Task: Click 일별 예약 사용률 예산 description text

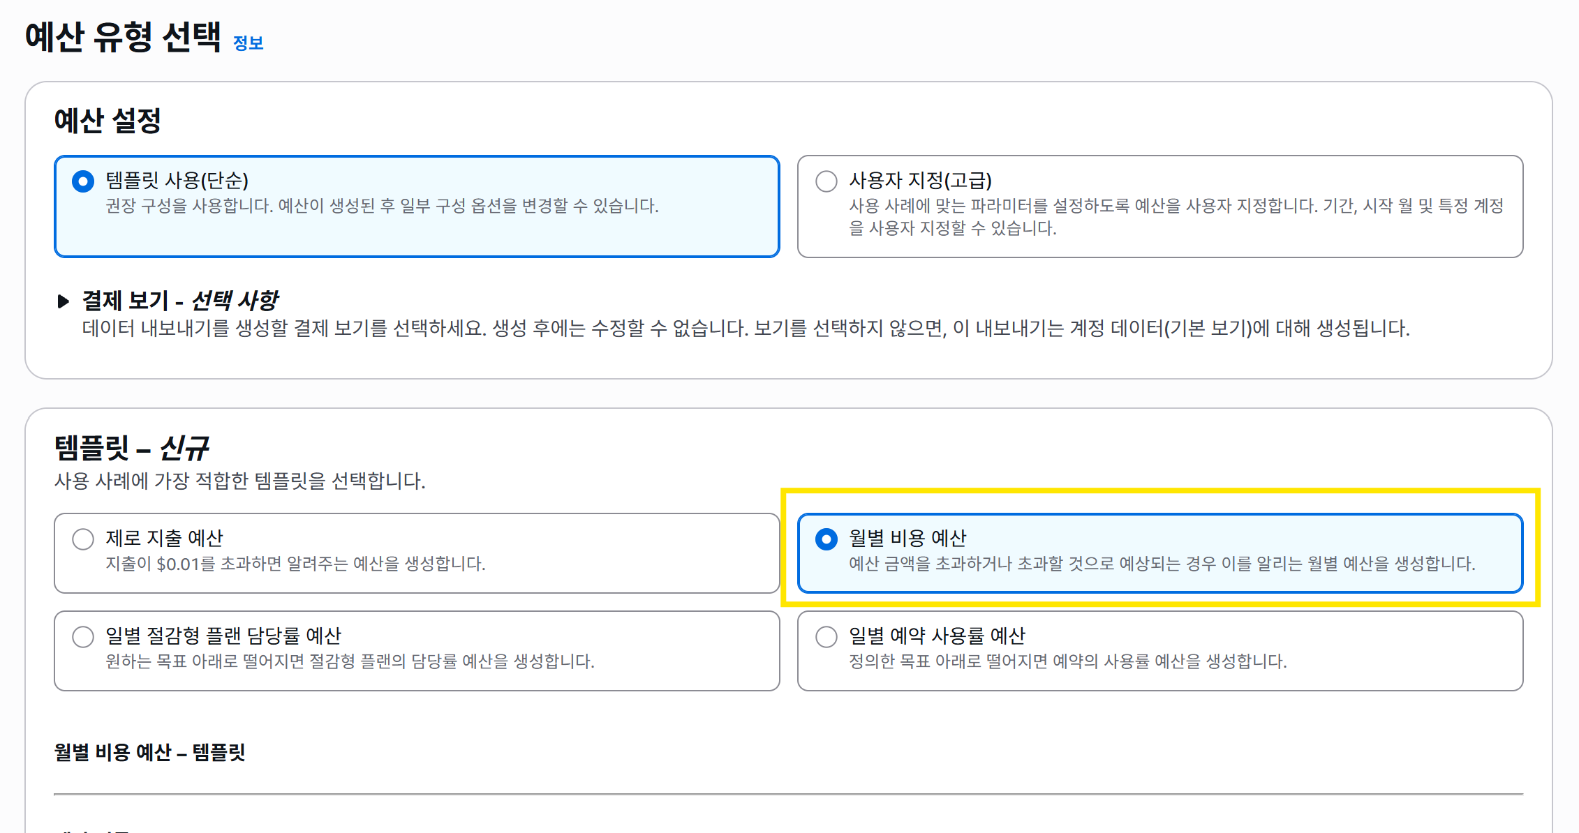Action: coord(1067,661)
